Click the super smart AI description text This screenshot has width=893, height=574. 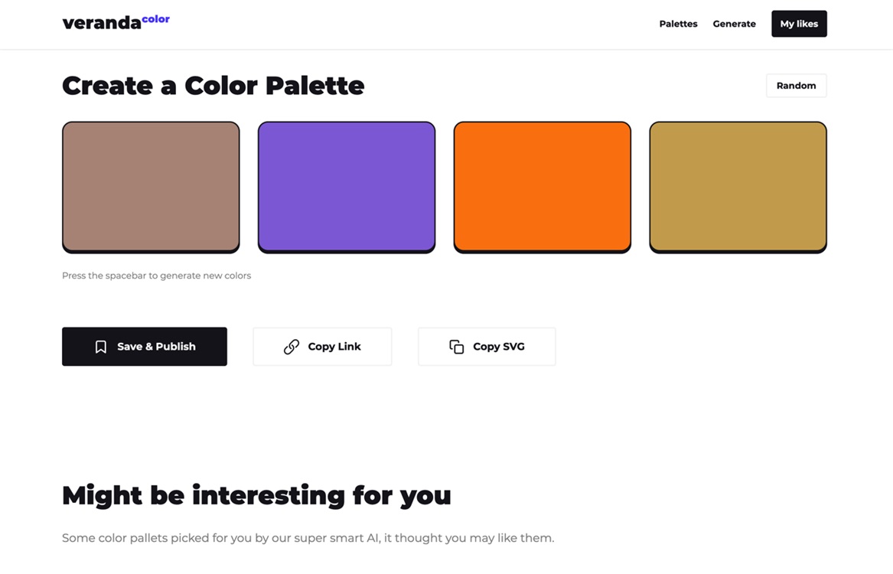click(x=308, y=538)
